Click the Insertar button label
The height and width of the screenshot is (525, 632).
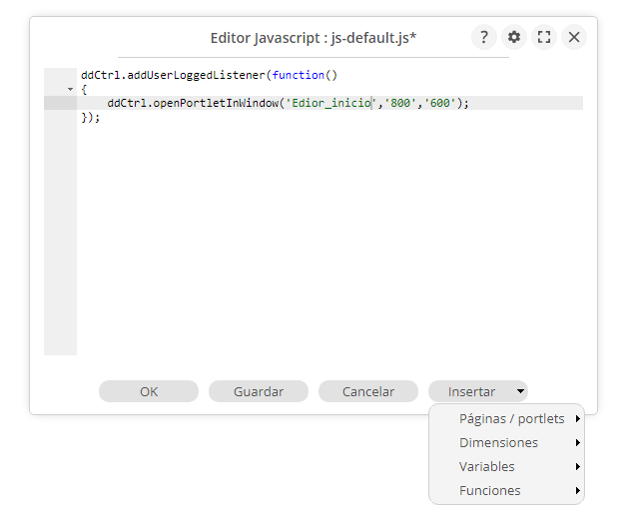coord(471,391)
